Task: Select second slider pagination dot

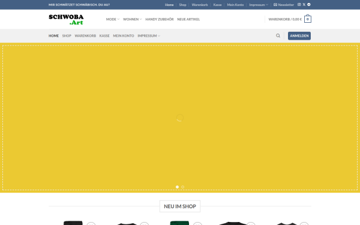Action: pos(183,187)
